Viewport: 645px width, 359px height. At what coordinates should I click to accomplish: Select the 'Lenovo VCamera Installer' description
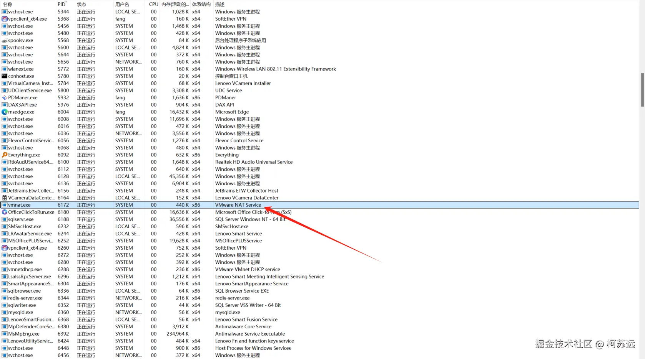pyautogui.click(x=243, y=83)
